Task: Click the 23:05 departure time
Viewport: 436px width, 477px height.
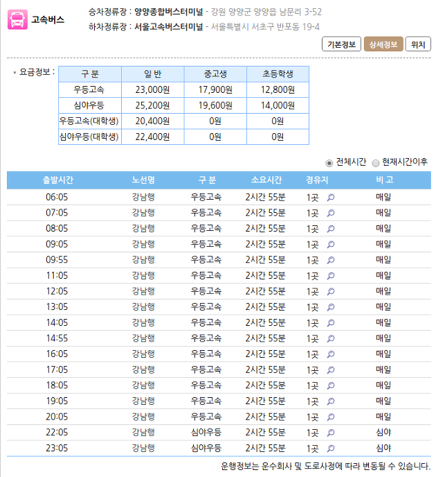Action: pos(57,448)
